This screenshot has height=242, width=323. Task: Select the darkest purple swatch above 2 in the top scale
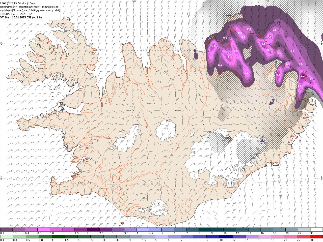point(93,230)
